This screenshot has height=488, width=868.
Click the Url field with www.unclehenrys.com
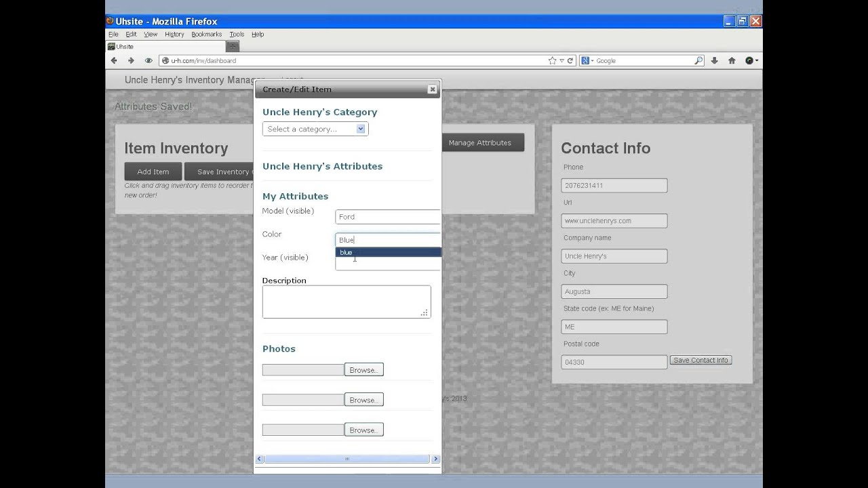click(614, 220)
